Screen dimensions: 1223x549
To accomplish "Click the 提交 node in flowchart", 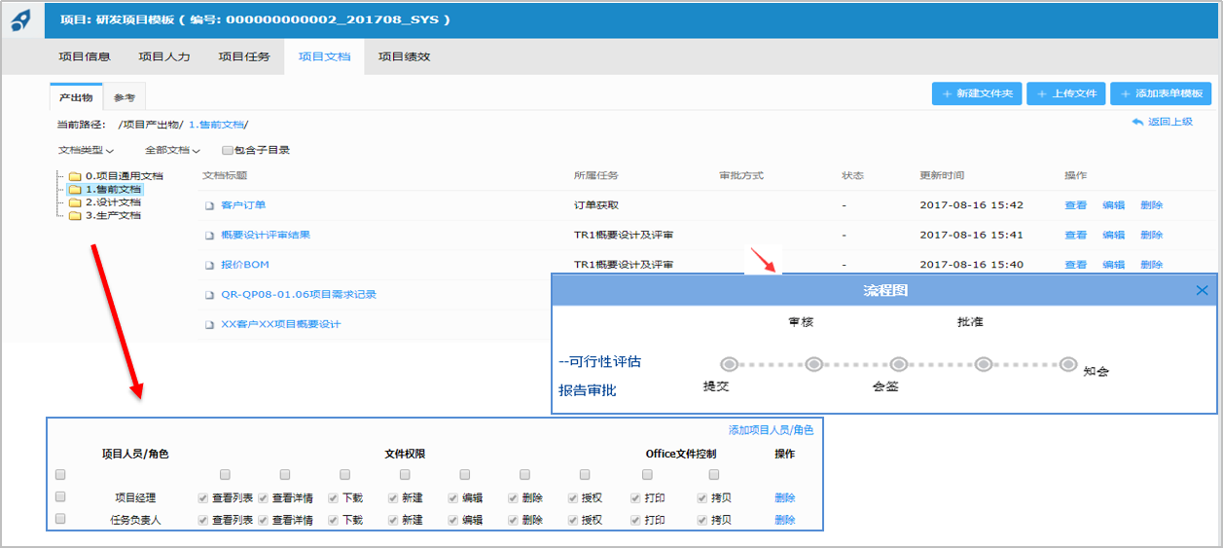I will pos(730,365).
